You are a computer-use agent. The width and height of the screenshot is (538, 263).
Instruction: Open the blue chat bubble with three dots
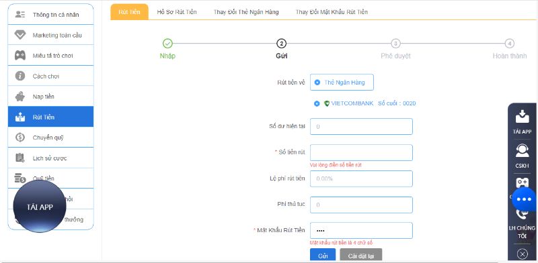click(x=524, y=199)
